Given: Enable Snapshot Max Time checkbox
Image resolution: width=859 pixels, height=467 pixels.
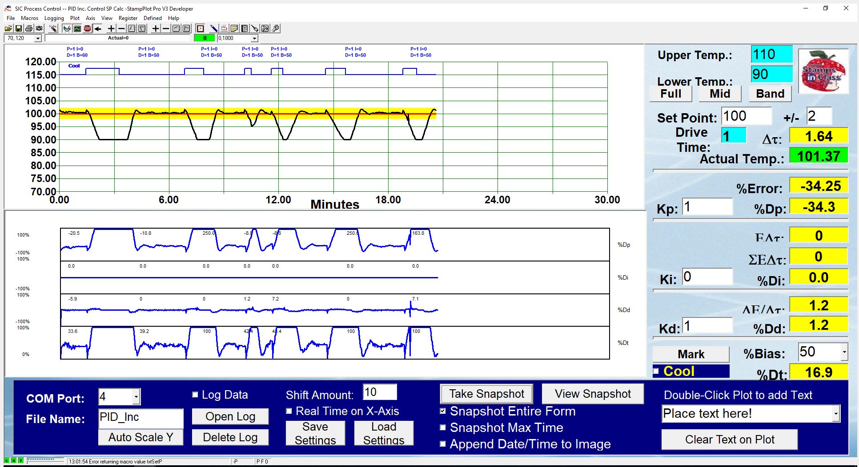Looking at the screenshot, I should [x=442, y=427].
